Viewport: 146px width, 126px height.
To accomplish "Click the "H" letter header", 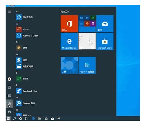I will click(17, 110).
